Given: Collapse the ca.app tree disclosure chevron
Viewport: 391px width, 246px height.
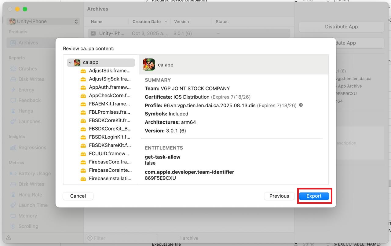Looking at the screenshot, I should [x=70, y=62].
